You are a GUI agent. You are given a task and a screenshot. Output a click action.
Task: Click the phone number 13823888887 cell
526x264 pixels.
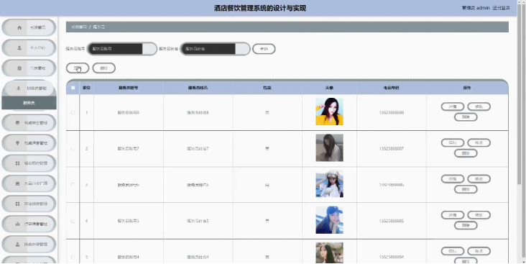392,148
